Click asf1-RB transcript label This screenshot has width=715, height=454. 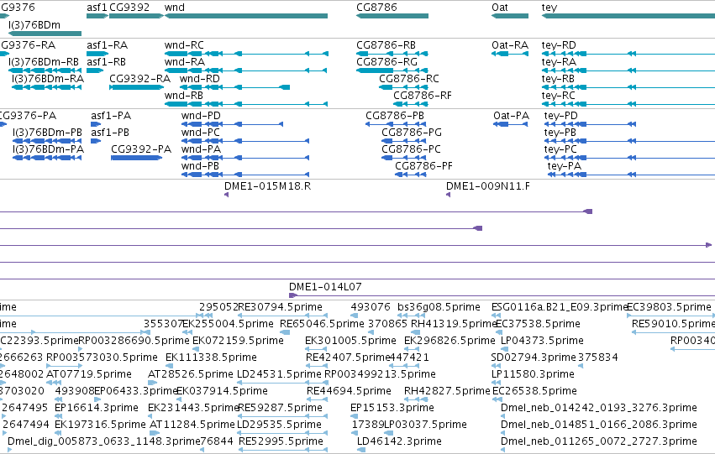click(x=106, y=62)
